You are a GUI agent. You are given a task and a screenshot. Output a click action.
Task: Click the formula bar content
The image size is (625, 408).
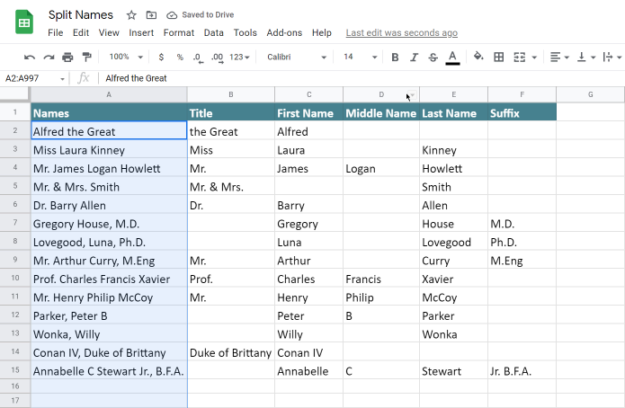(136, 78)
